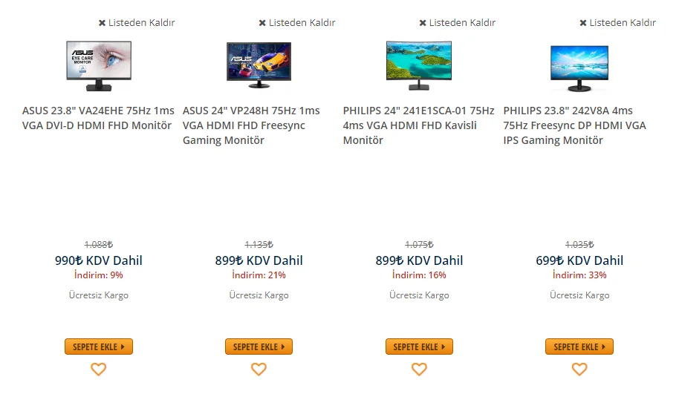
Task: Follow PHILIPS 23.8" 242V8A IPS Gaming link
Action: pyautogui.click(x=574, y=125)
